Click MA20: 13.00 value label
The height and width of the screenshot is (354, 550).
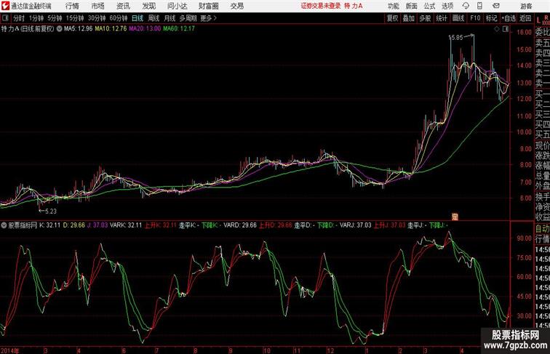pos(145,29)
